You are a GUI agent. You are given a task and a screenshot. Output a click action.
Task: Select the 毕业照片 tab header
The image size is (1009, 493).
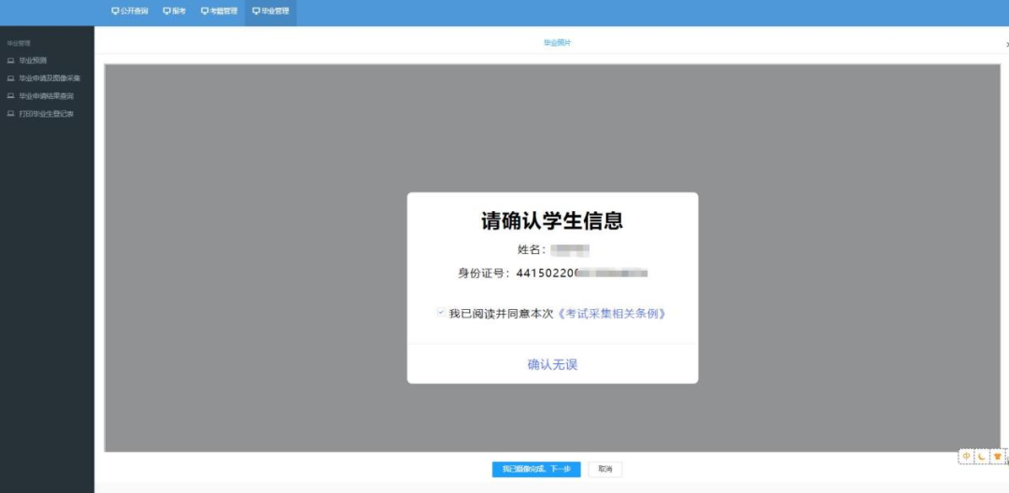[x=557, y=43]
